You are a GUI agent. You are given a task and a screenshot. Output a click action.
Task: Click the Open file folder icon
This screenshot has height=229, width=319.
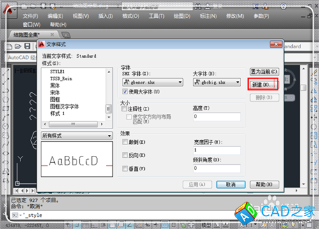pyautogui.click(x=18, y=46)
